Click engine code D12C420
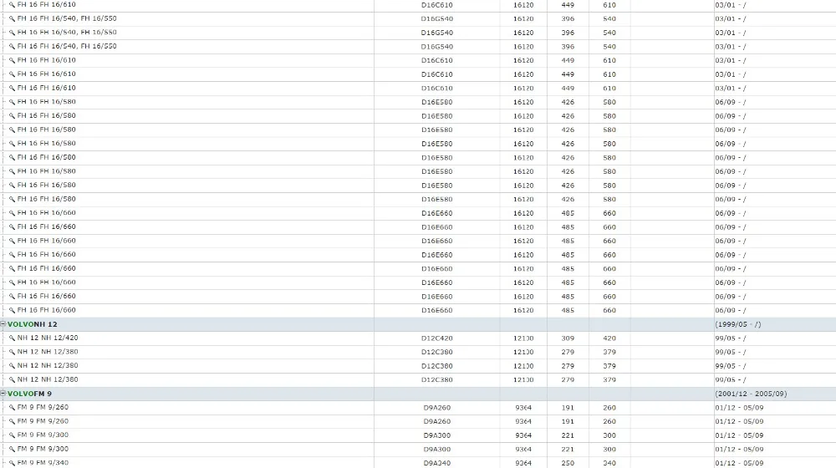This screenshot has width=836, height=468. coord(436,338)
